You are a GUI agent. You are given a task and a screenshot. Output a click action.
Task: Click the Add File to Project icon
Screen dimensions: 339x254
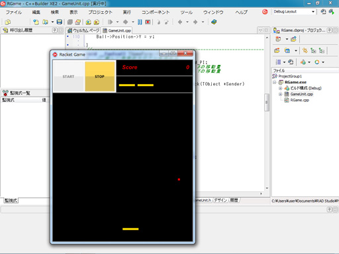[88, 22]
